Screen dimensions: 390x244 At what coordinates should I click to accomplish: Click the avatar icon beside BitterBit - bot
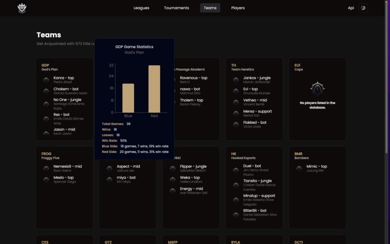click(x=236, y=215)
